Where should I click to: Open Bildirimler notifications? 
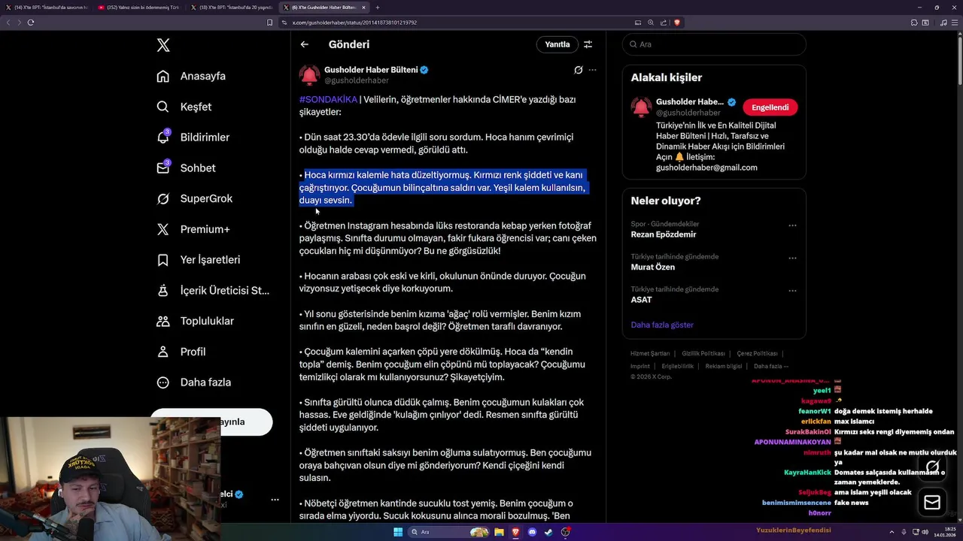(x=193, y=138)
